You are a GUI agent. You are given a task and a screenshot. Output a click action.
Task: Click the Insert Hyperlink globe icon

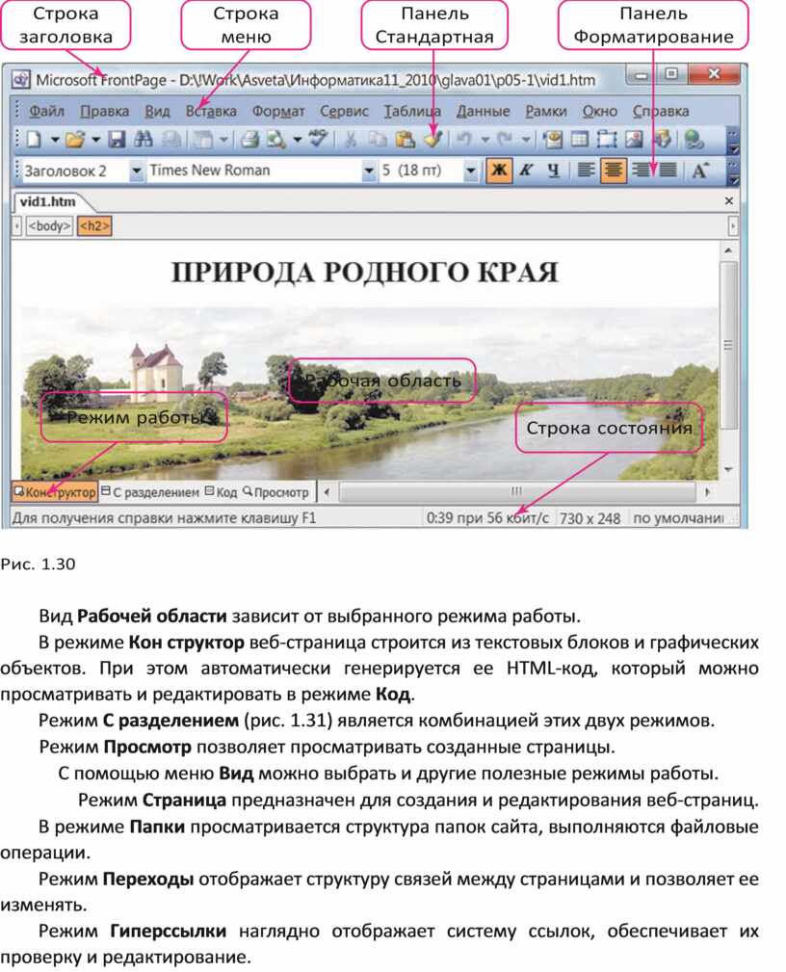coord(694,140)
